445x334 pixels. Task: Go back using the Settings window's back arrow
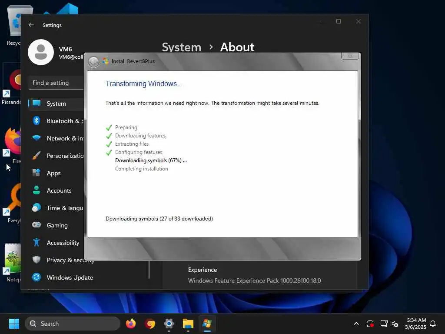click(31, 25)
